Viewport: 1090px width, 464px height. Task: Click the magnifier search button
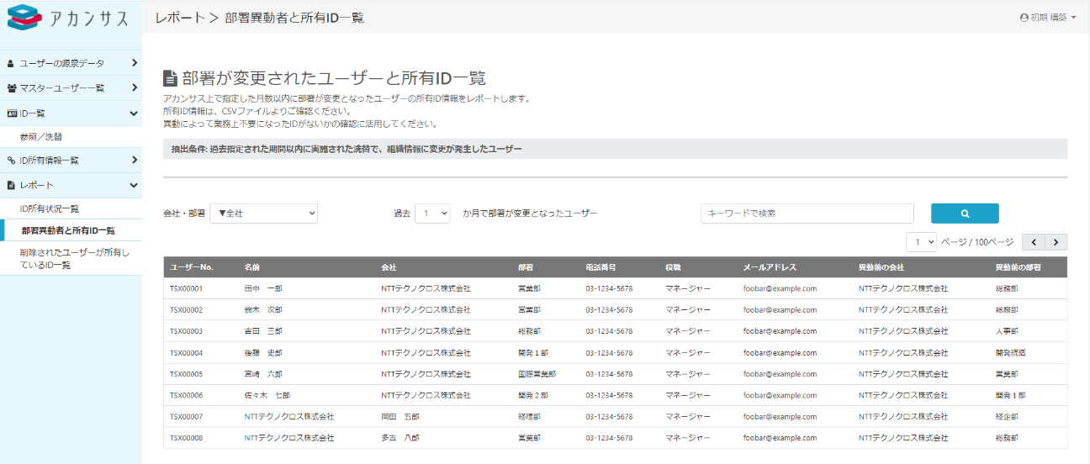coord(965,214)
